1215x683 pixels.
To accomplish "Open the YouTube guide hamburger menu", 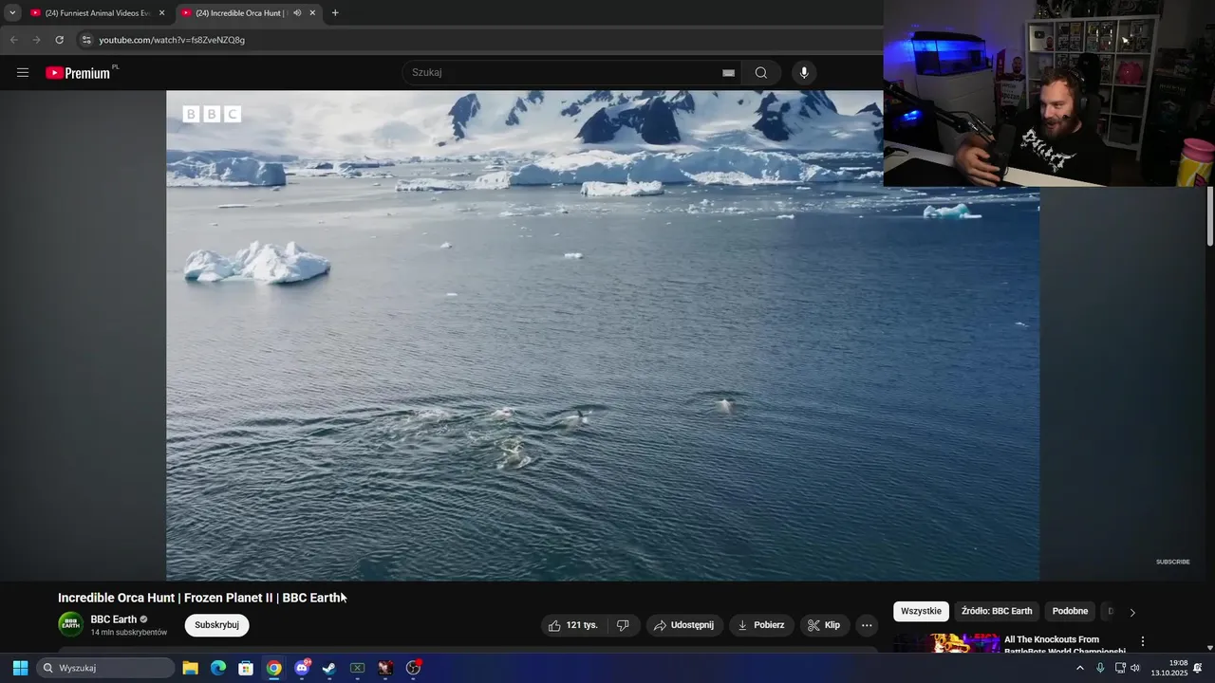I will [23, 73].
